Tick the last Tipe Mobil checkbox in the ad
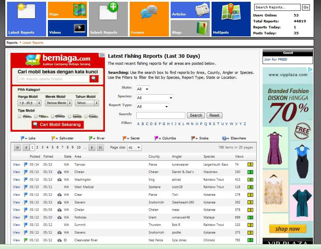This screenshot has width=321, height=249. 86,117
